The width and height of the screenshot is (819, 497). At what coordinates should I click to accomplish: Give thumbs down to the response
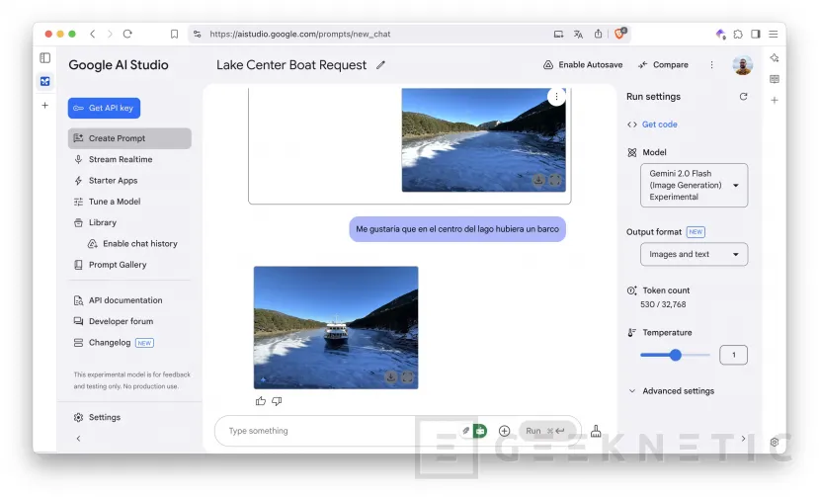277,401
